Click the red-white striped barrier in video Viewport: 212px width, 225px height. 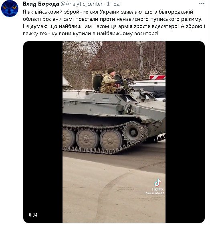[x=157, y=77]
